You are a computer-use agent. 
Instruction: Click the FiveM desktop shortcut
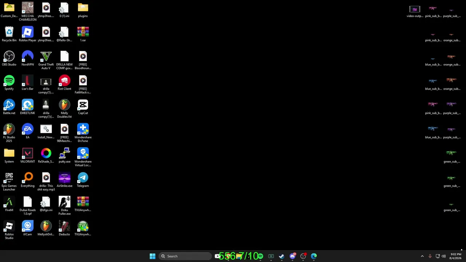9,204
